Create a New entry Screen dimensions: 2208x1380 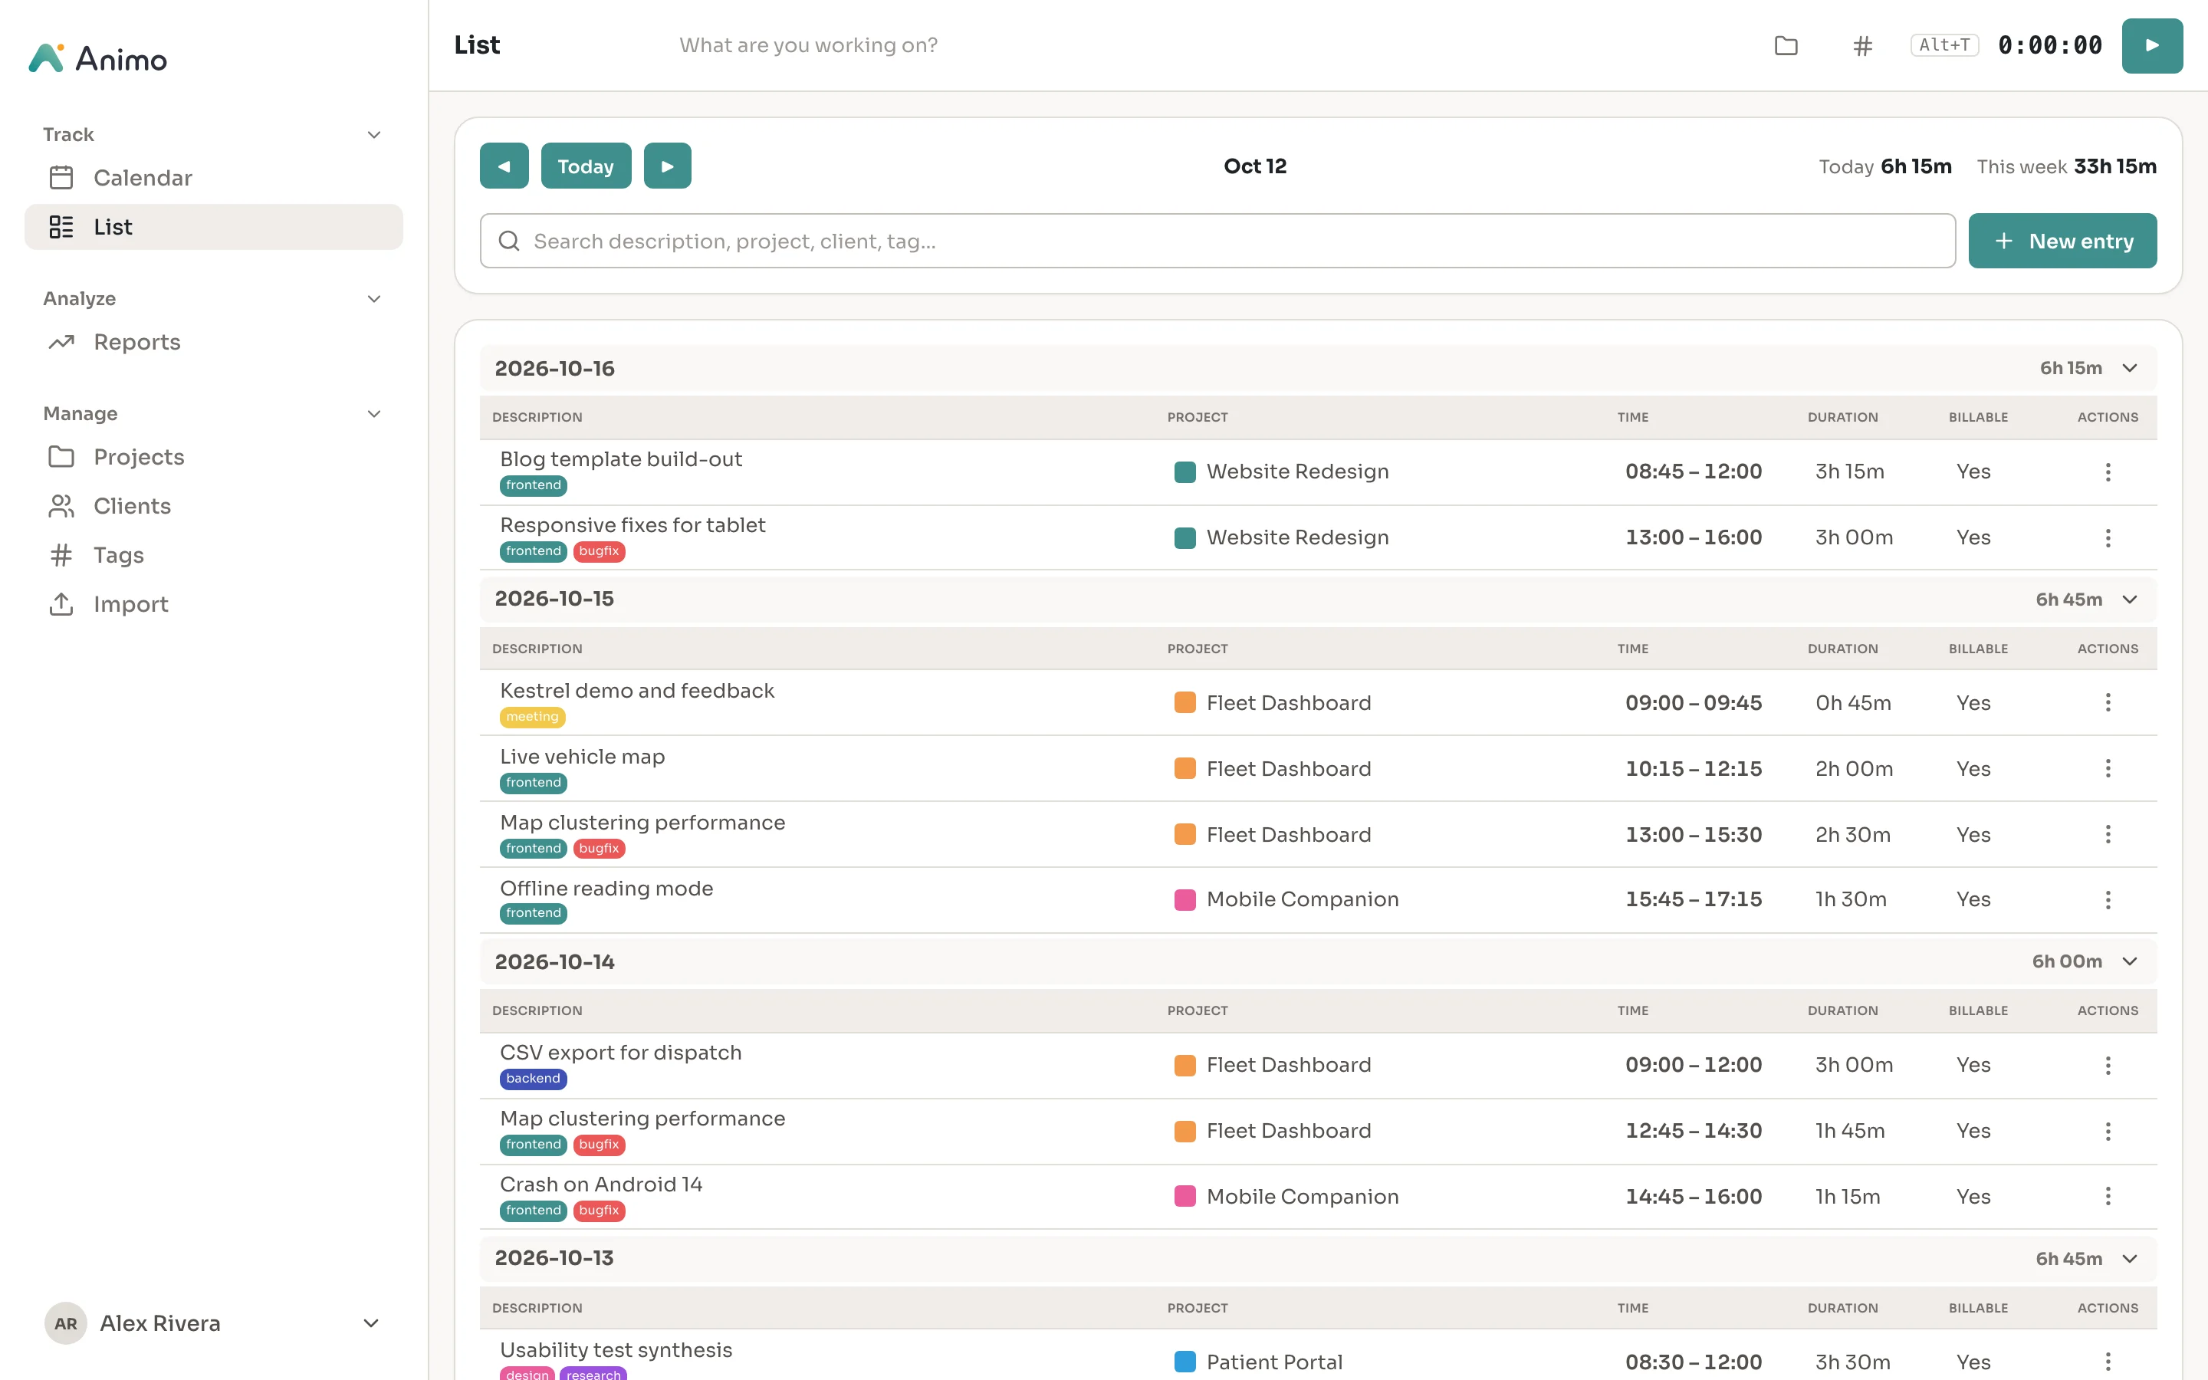(x=2062, y=241)
